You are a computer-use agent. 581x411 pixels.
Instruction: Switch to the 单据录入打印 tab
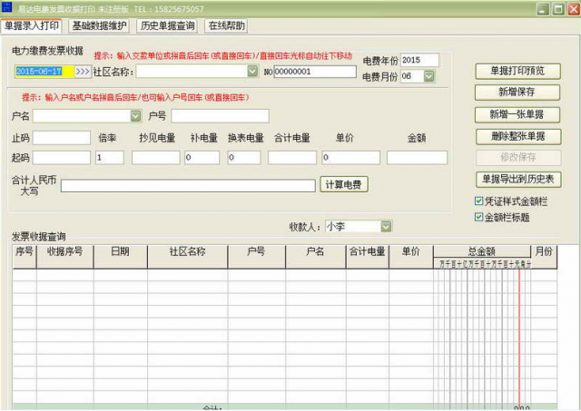click(x=31, y=26)
